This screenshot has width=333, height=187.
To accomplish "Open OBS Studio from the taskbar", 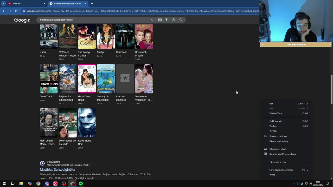I will 64,184.
